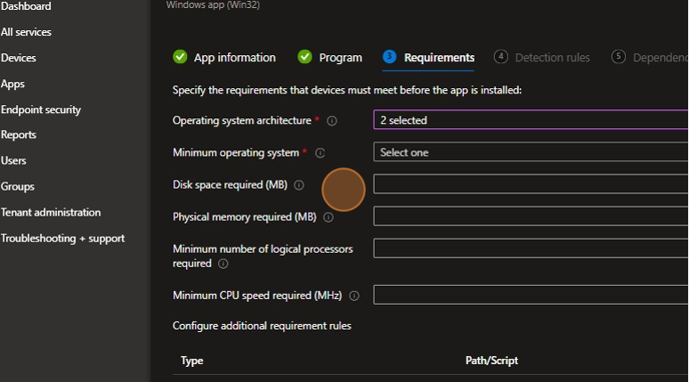Go to the App information tab
689x382 pixels.
pyautogui.click(x=235, y=58)
